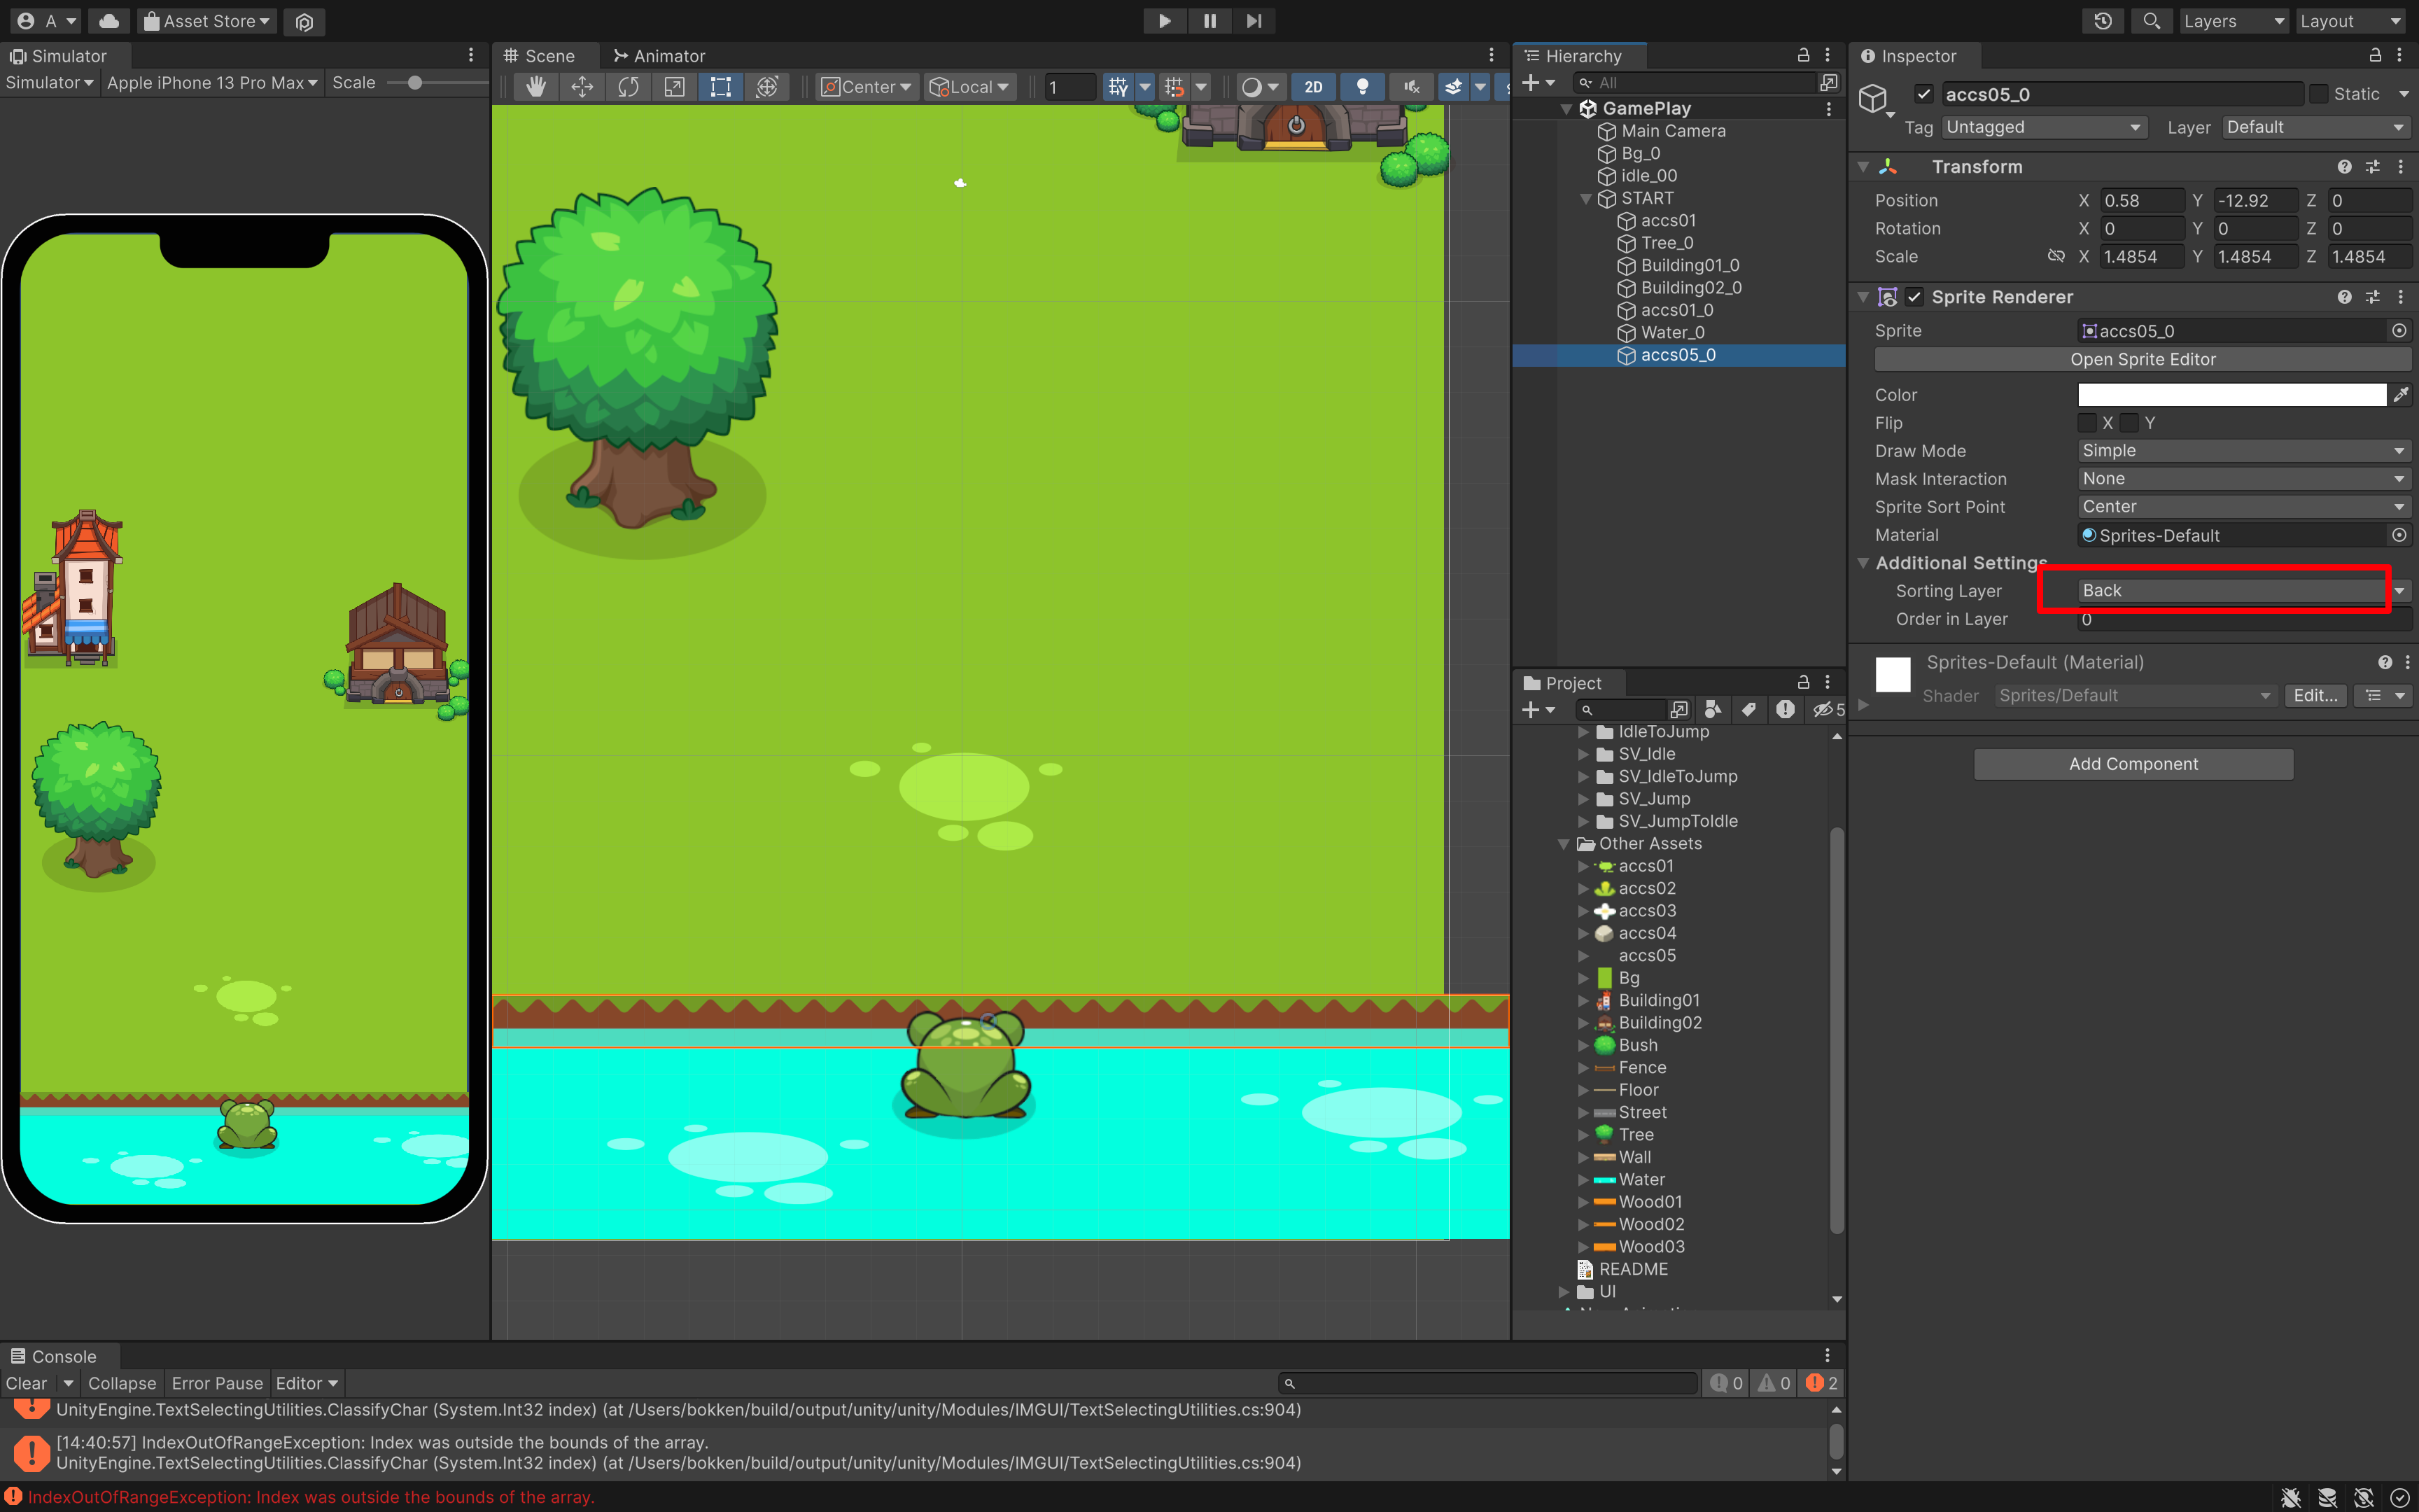Image resolution: width=2419 pixels, height=1512 pixels.
Task: Open the Layers menu in top bar
Action: (2233, 21)
